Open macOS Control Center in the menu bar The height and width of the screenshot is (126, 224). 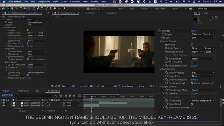click(x=194, y=1)
